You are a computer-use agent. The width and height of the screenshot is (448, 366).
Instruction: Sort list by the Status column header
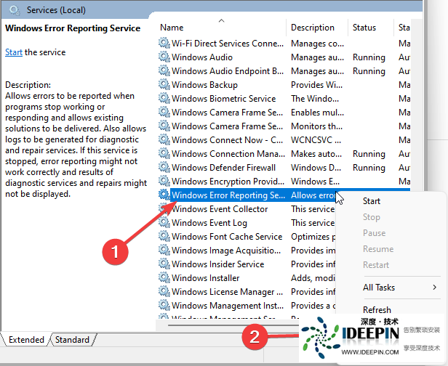364,28
